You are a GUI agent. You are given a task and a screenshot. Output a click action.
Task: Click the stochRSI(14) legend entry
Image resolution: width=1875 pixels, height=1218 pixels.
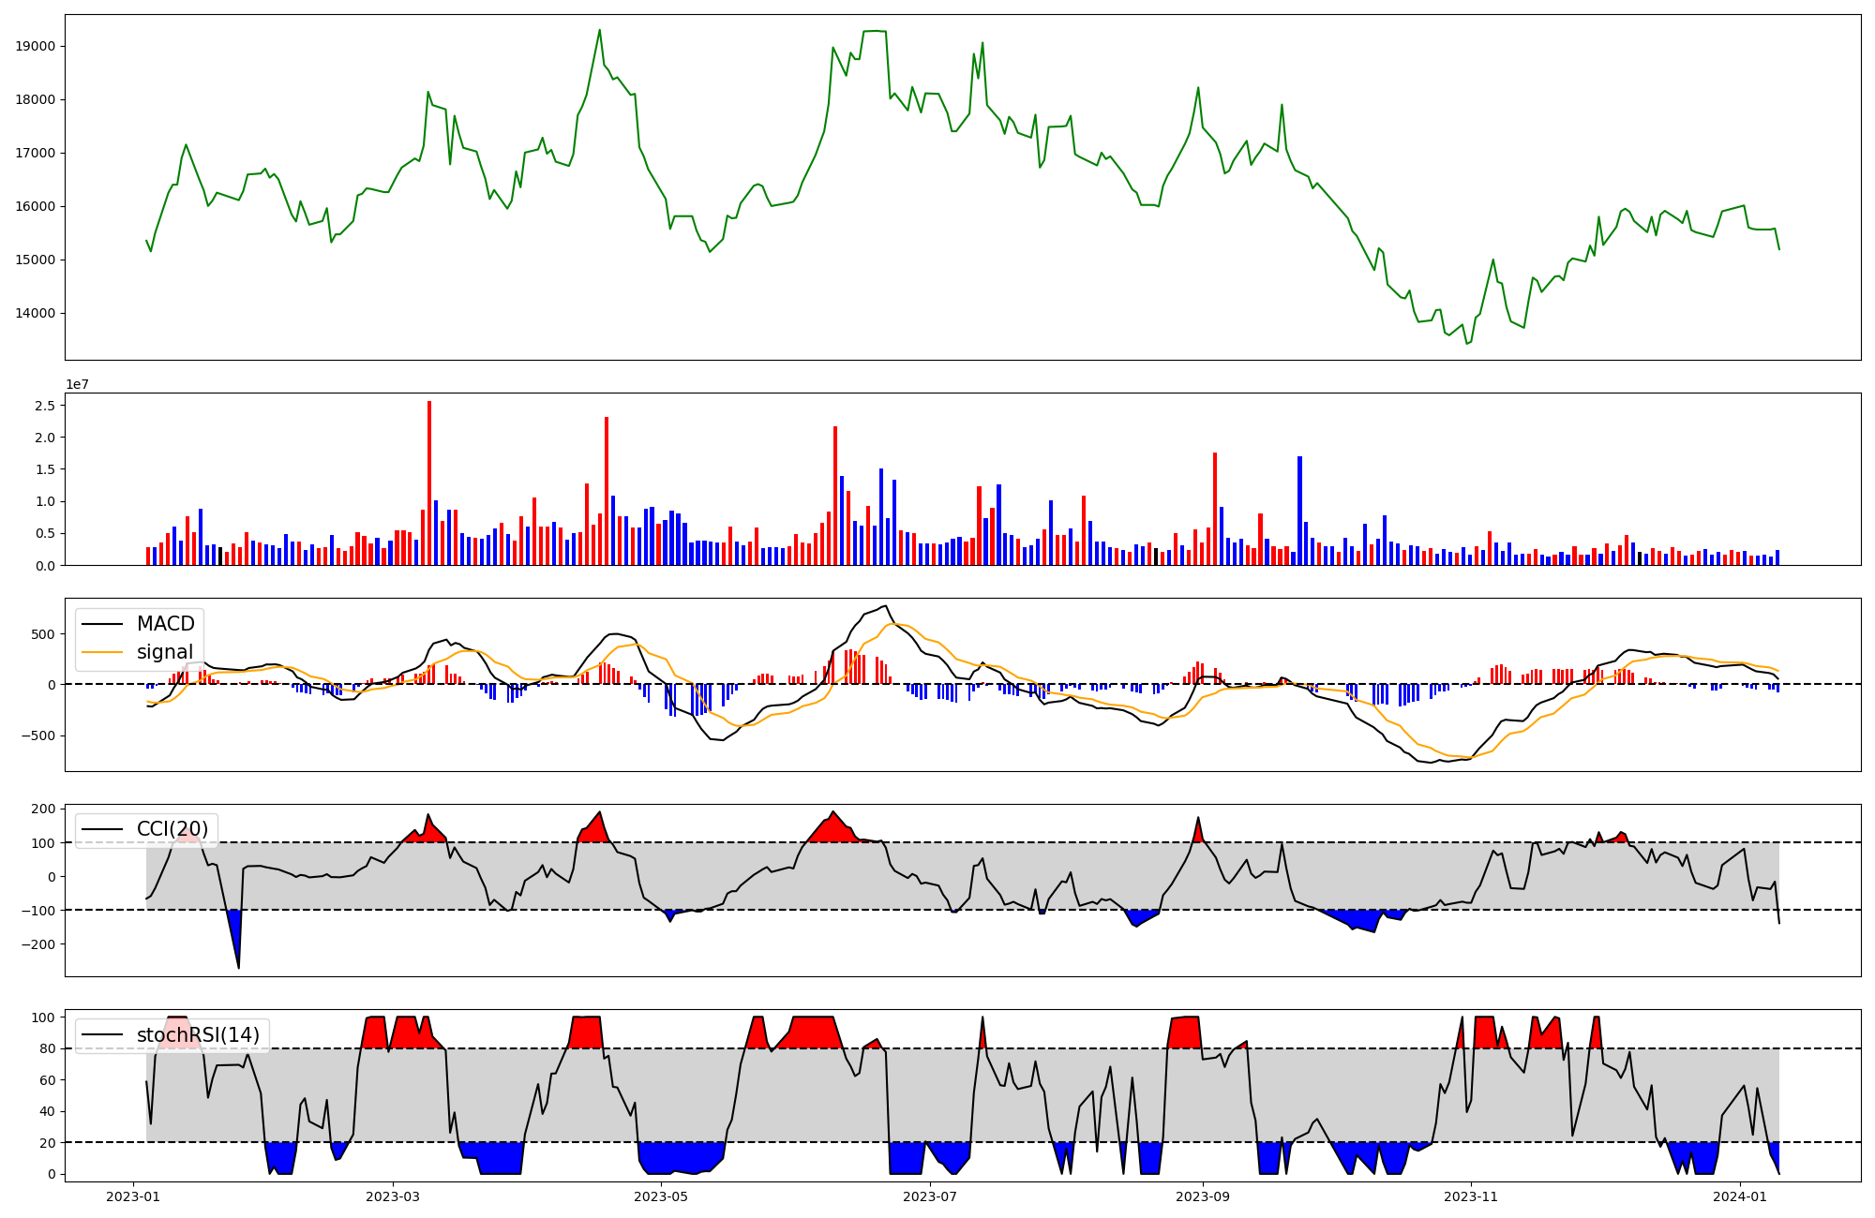pyautogui.click(x=198, y=1035)
